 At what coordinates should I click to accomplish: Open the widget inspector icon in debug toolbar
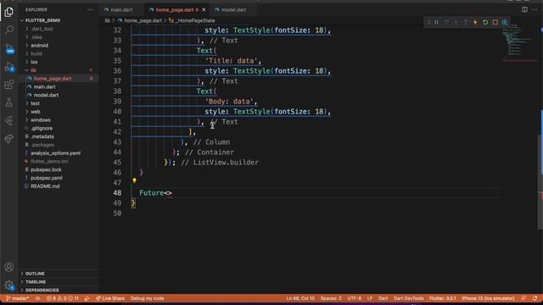coord(505,23)
